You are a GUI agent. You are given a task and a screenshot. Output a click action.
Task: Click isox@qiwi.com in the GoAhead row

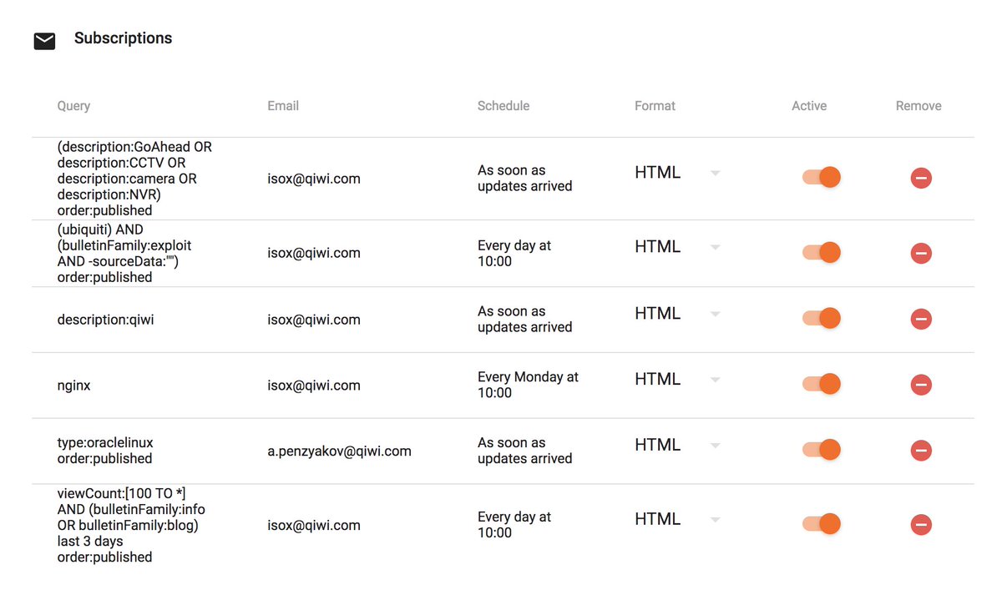point(314,179)
